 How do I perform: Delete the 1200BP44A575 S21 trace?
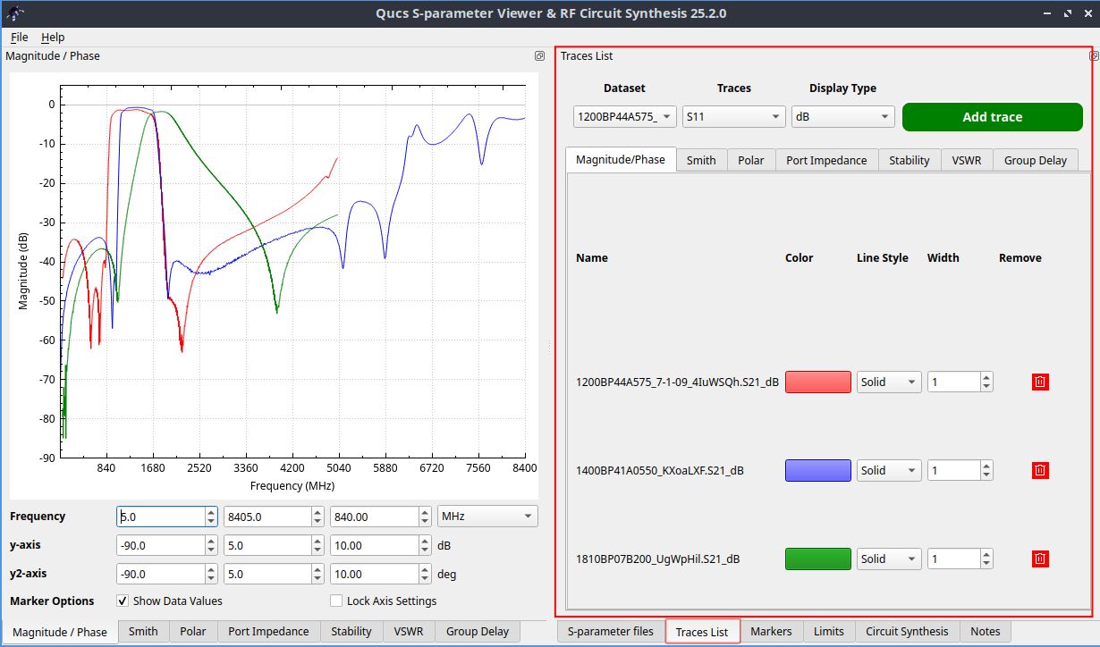tap(1040, 382)
